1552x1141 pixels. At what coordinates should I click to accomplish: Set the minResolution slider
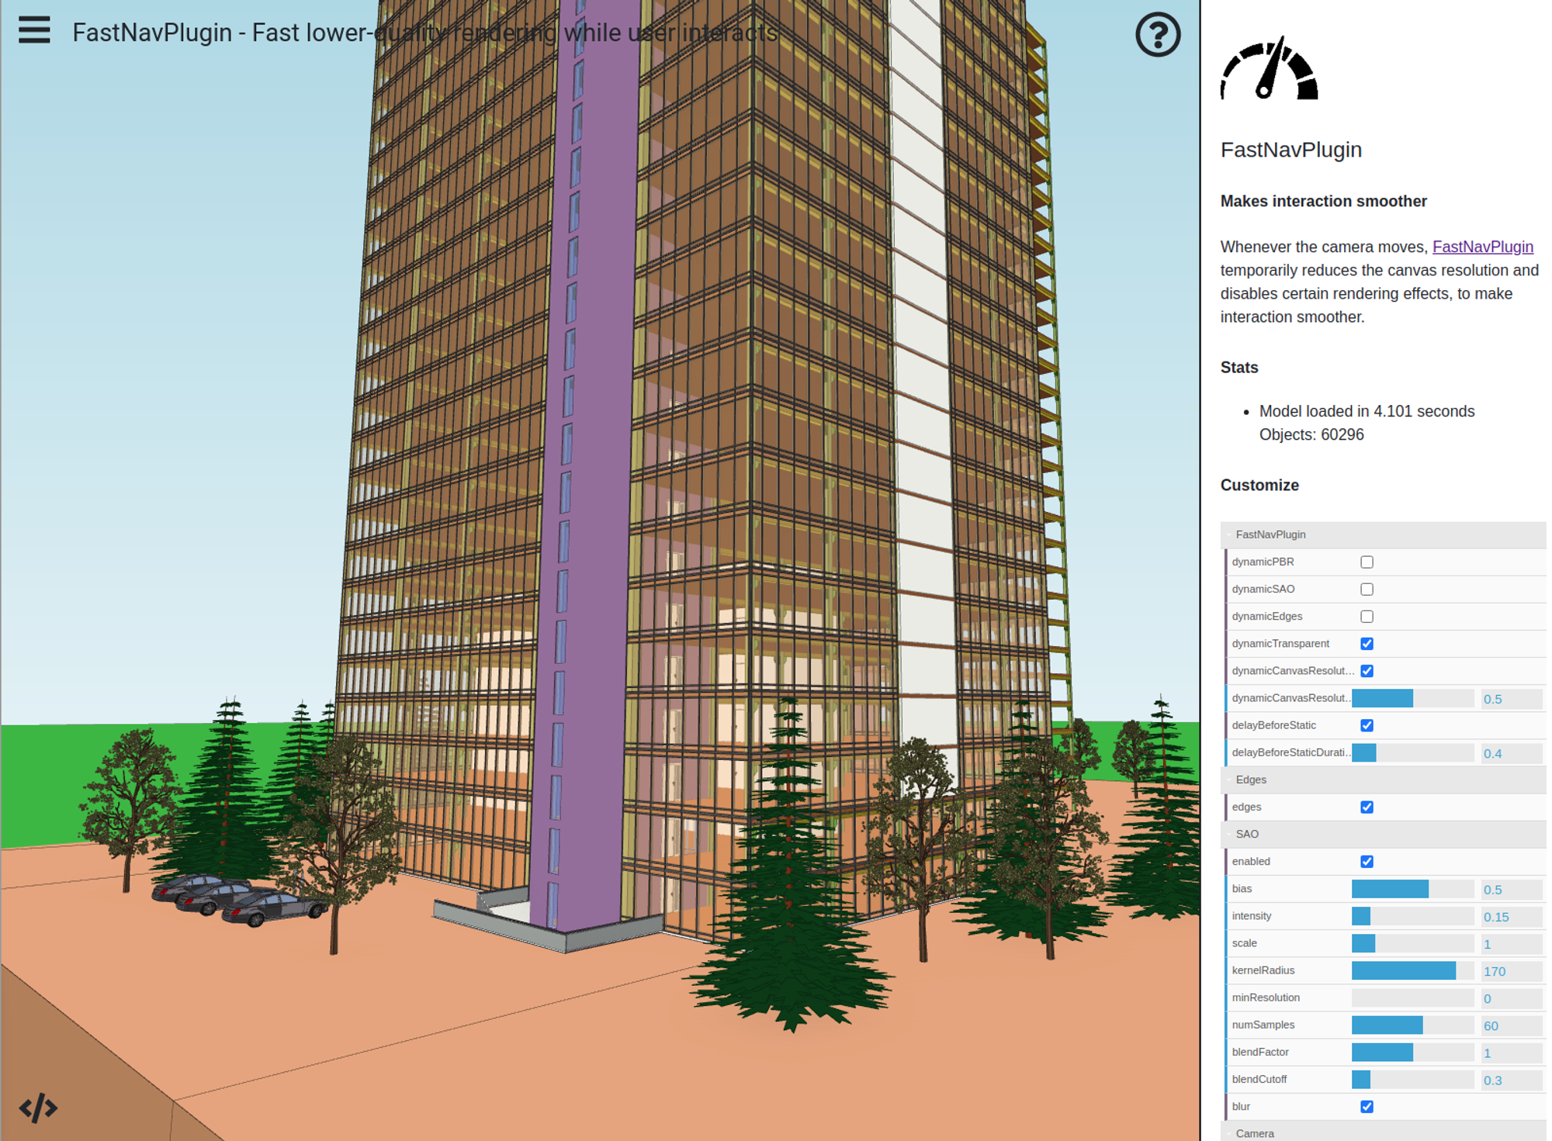pos(1412,998)
